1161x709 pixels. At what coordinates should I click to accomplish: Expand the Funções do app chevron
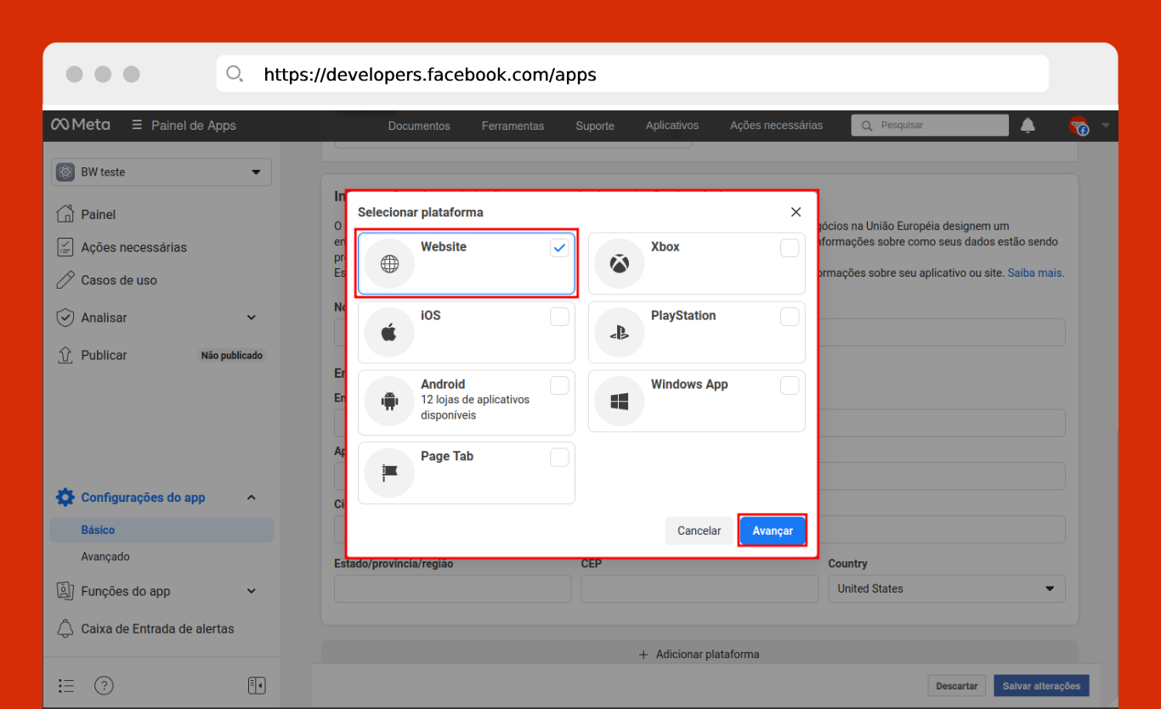coord(252,591)
